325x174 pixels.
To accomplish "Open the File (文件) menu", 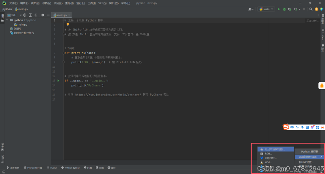I will pyautogui.click(x=13, y=3).
